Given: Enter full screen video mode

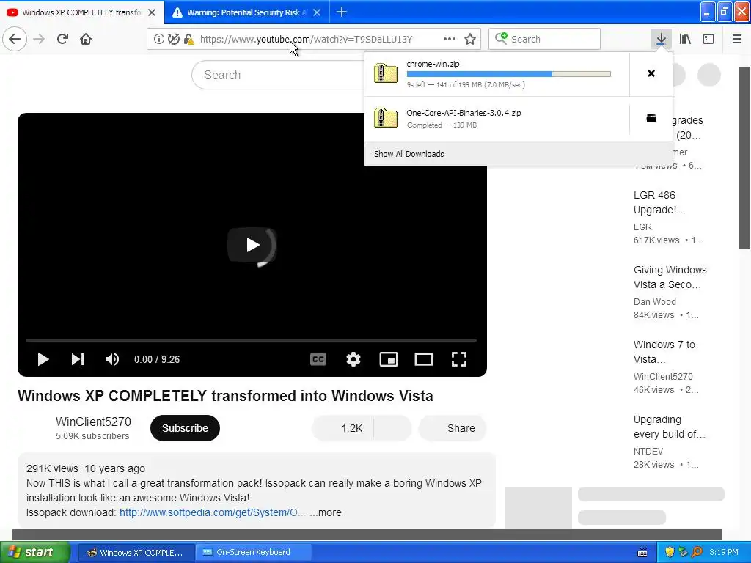Looking at the screenshot, I should [x=459, y=359].
